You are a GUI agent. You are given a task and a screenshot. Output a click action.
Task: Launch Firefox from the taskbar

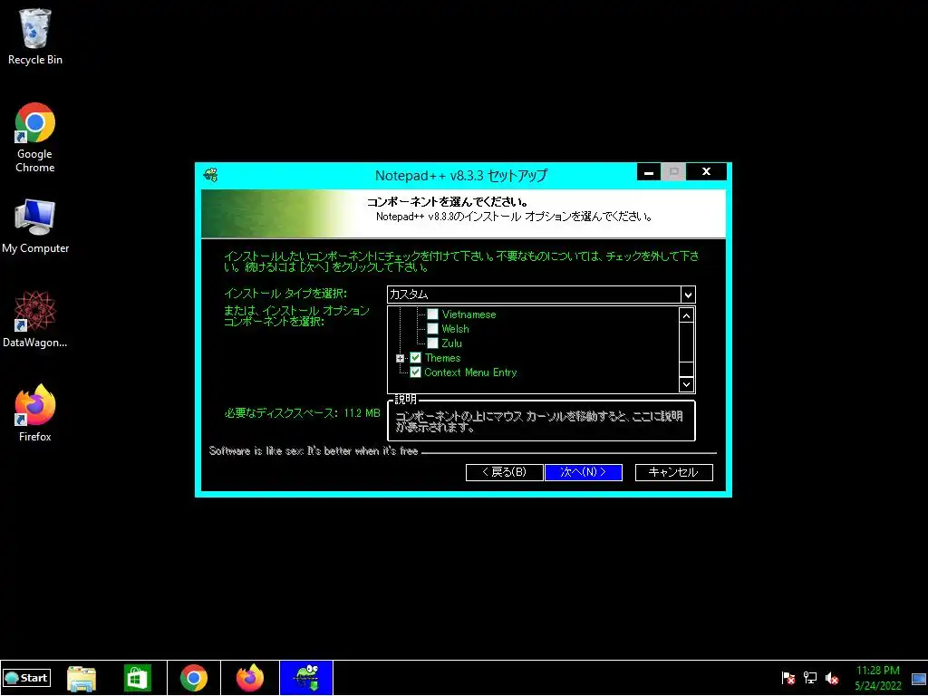tap(250, 678)
